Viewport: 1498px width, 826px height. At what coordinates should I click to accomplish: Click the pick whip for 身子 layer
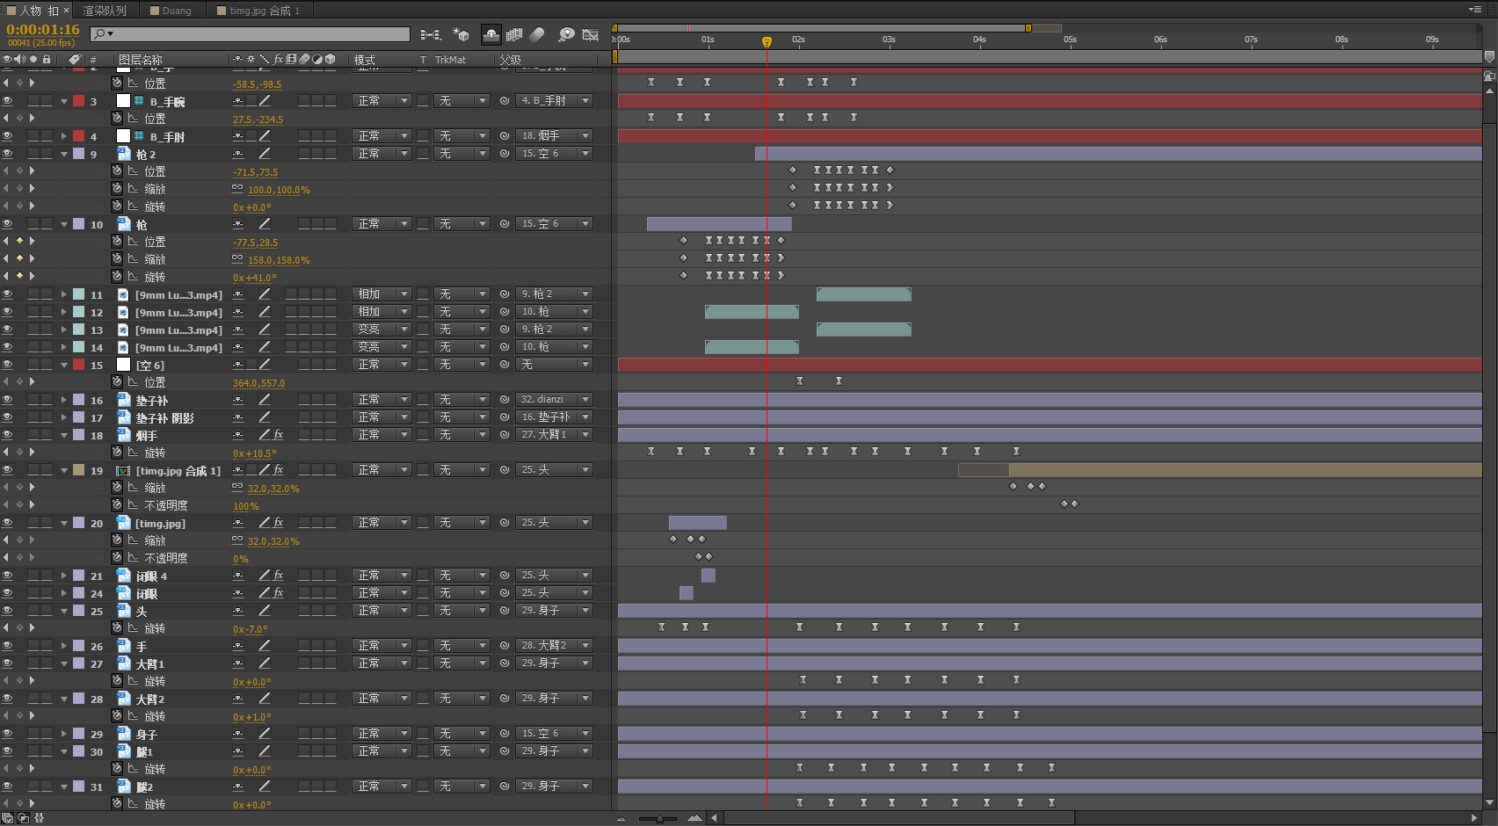click(505, 734)
